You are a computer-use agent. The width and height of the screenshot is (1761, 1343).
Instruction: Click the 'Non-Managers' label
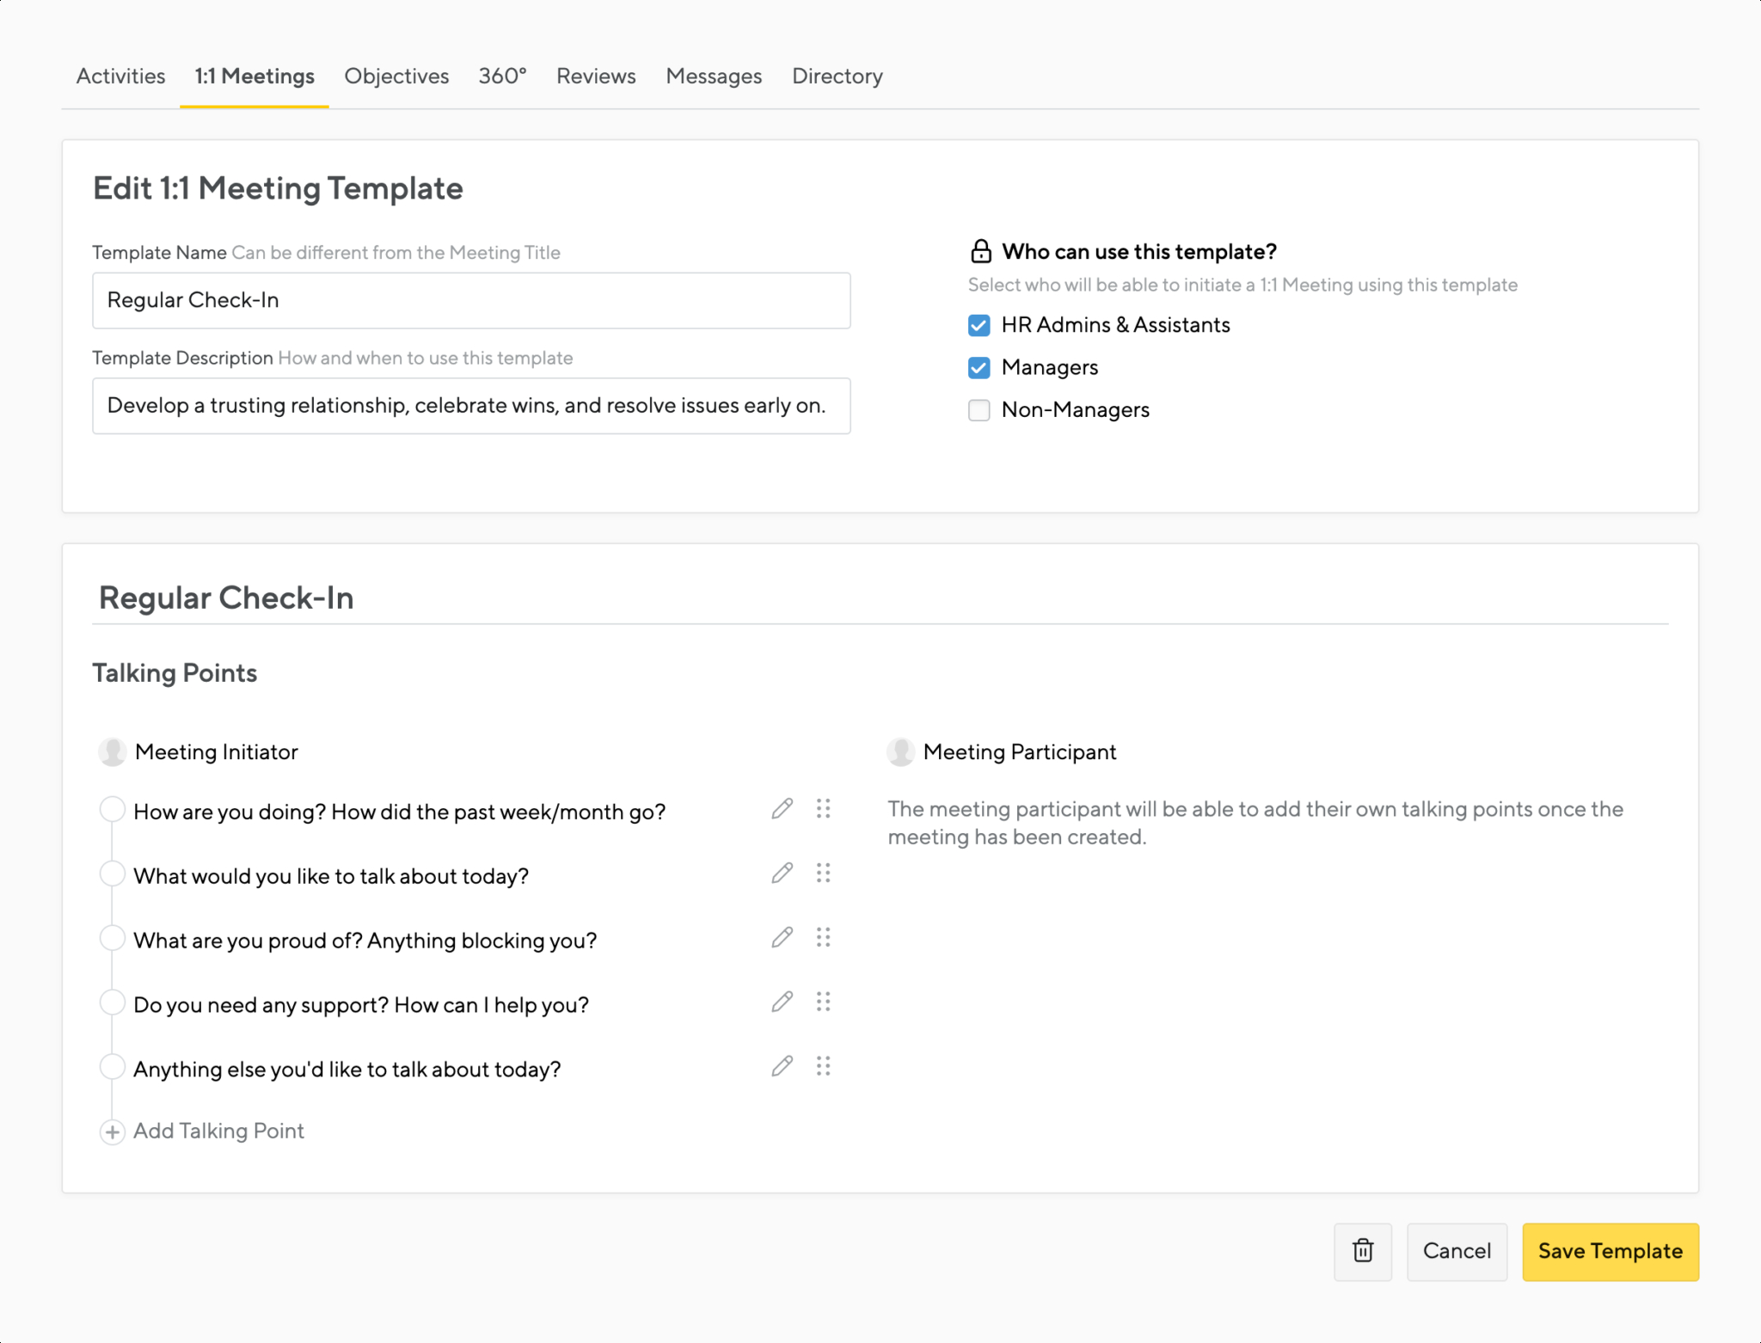[x=1076, y=410]
